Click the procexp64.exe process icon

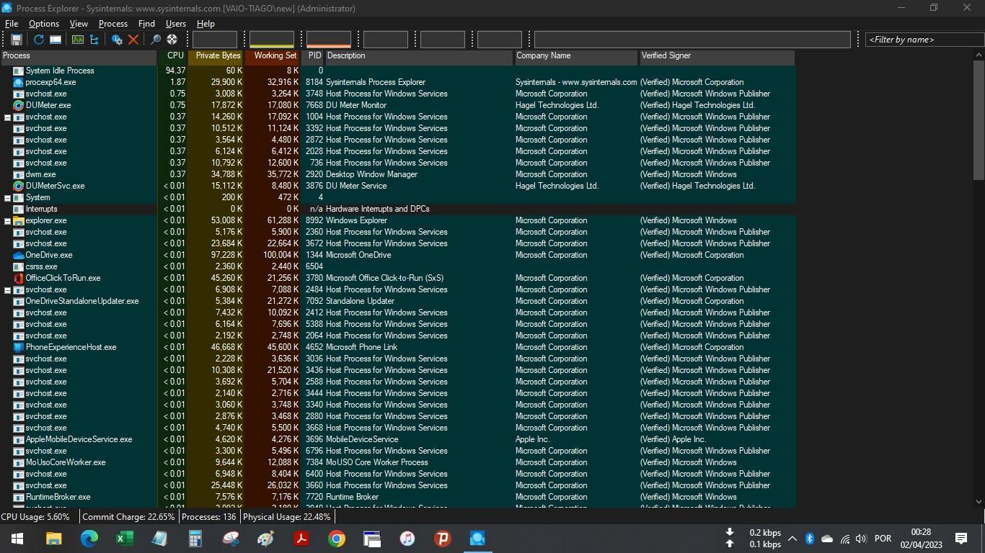19,82
